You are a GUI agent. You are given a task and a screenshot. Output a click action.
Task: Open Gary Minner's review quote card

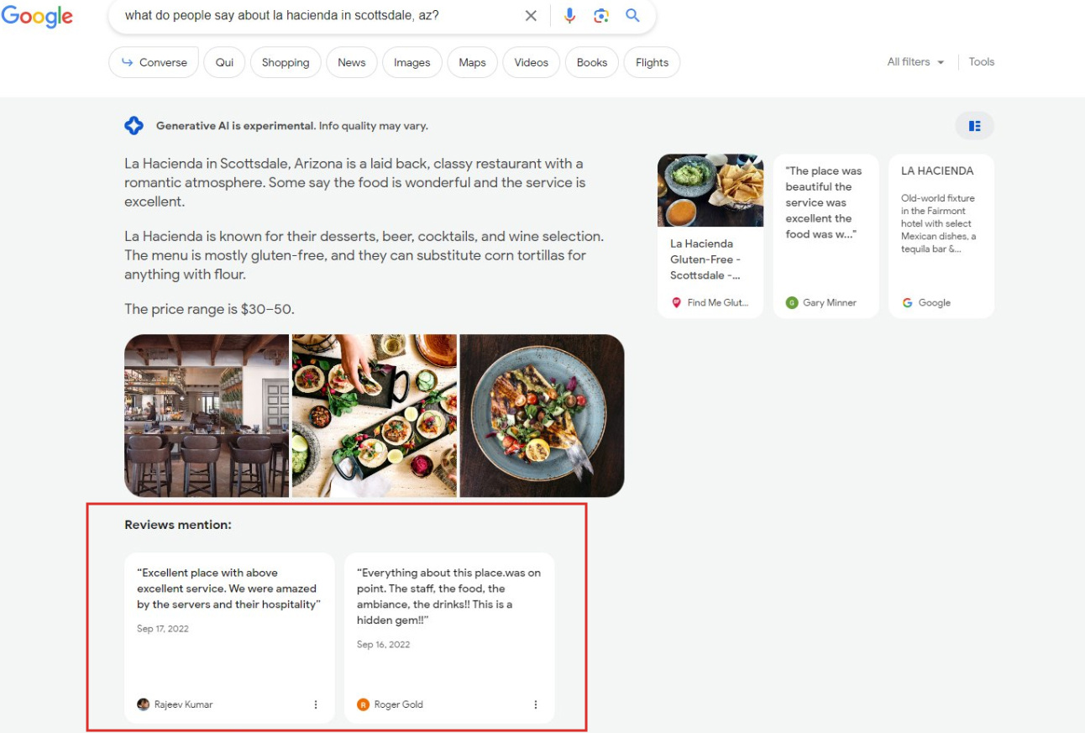tap(826, 236)
